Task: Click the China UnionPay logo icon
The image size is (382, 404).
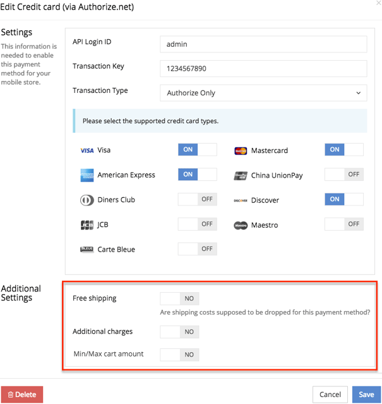Action: point(241,176)
